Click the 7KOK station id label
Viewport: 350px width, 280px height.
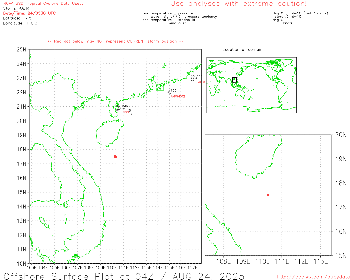pos(201,82)
